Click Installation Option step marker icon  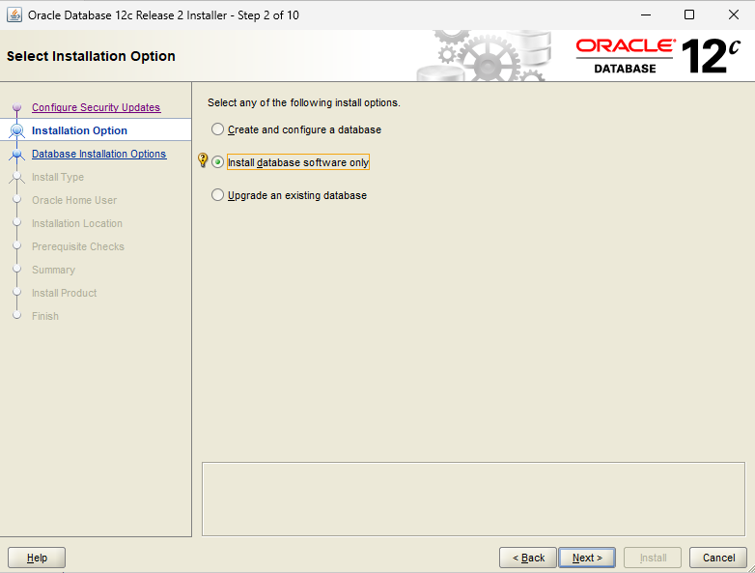click(x=16, y=130)
